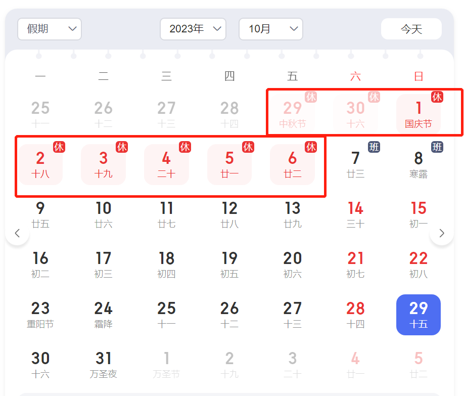This screenshot has height=396, width=464.
Task: Click the 休 badge on October 1
Action: point(437,97)
